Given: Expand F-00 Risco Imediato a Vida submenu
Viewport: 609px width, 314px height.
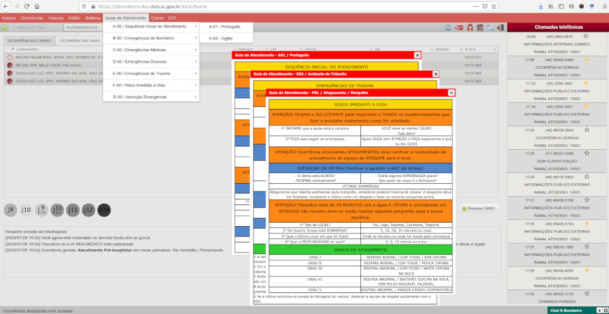Looking at the screenshot, I should coord(151,85).
